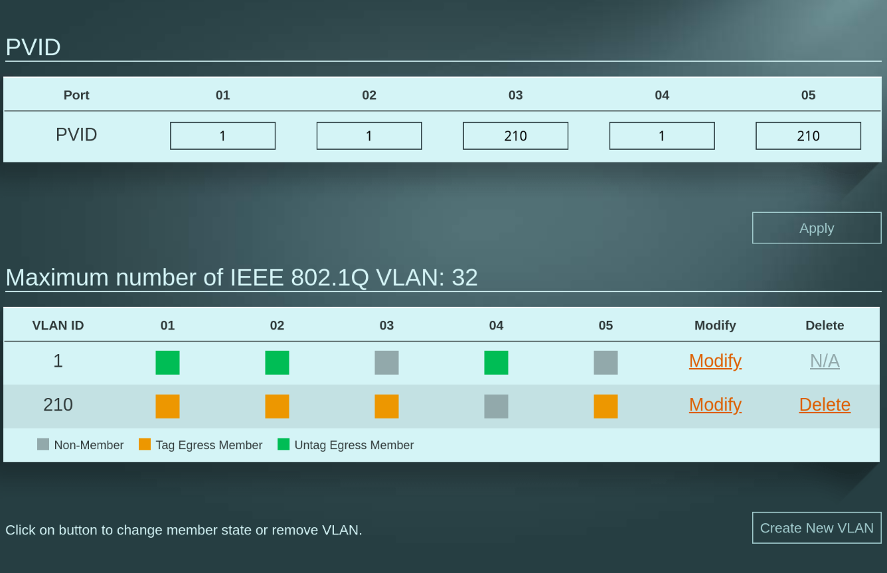Edit the port 03 PVID value 210
Screen dimensions: 887x573
(x=515, y=136)
